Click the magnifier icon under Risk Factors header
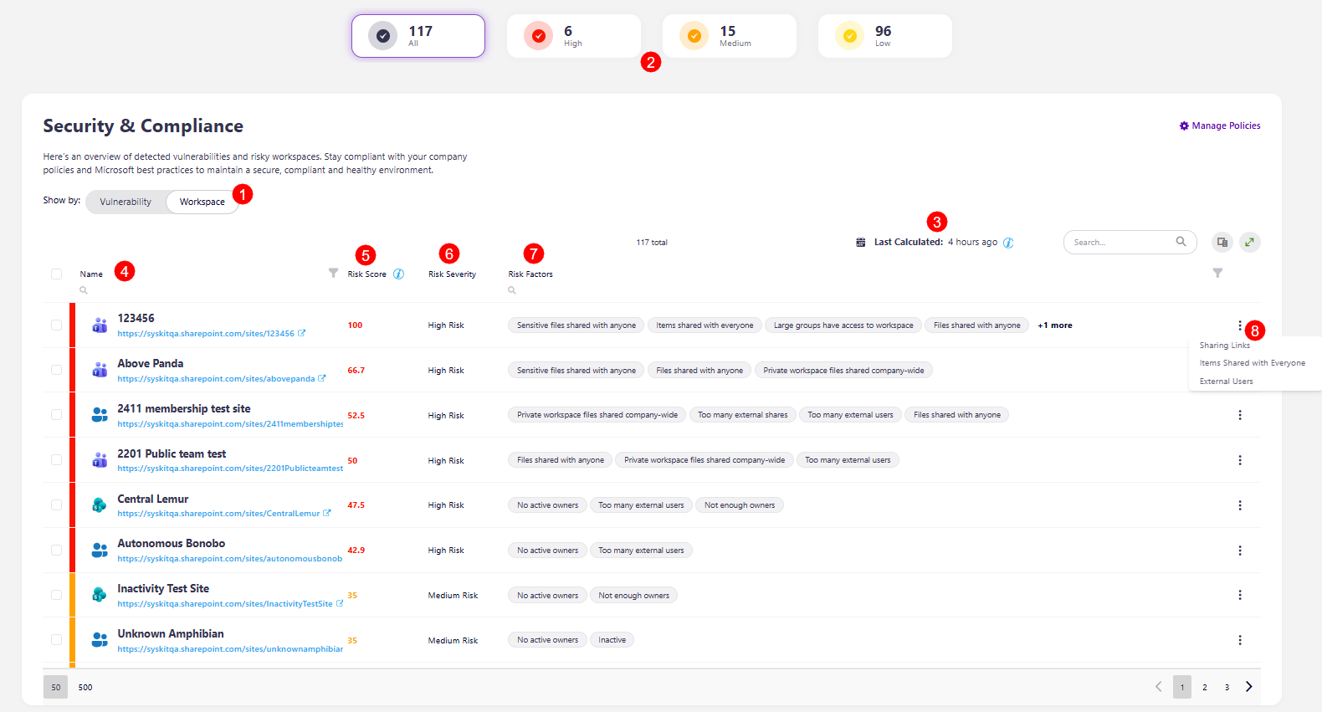This screenshot has width=1322, height=712. 512,290
